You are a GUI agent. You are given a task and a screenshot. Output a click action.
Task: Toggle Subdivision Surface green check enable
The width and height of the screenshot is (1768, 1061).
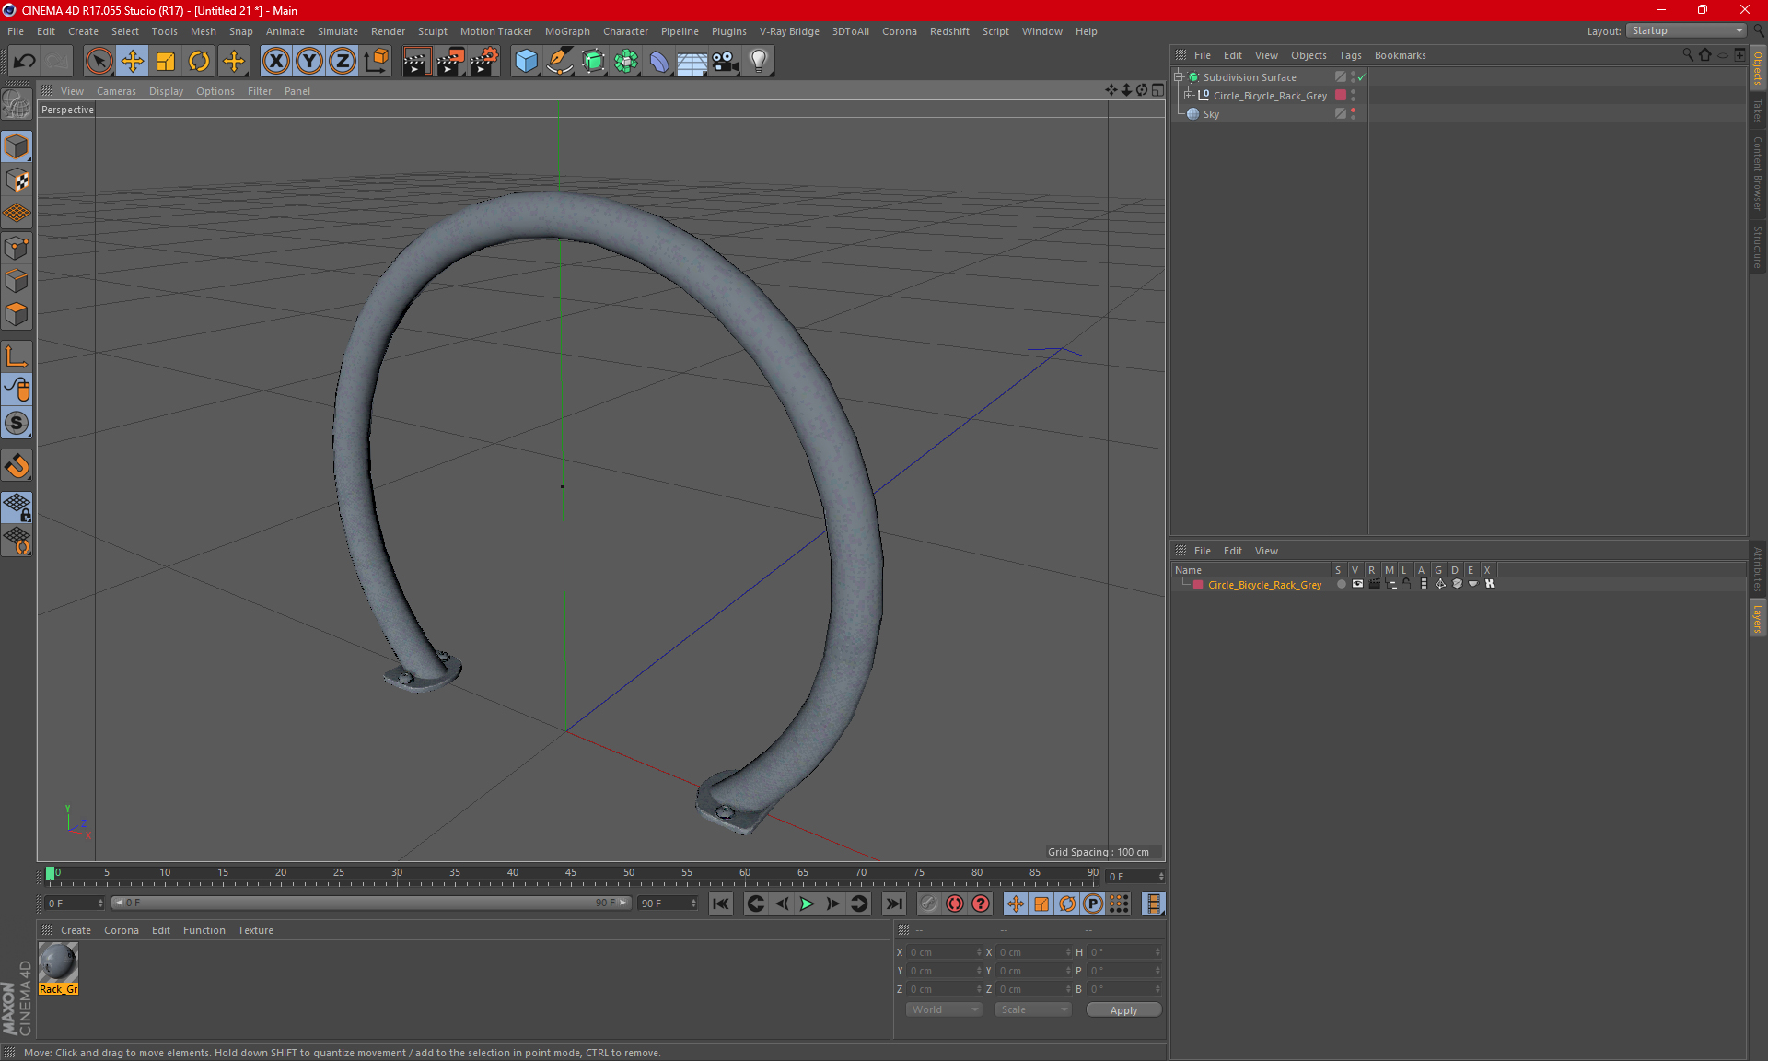tap(1362, 77)
